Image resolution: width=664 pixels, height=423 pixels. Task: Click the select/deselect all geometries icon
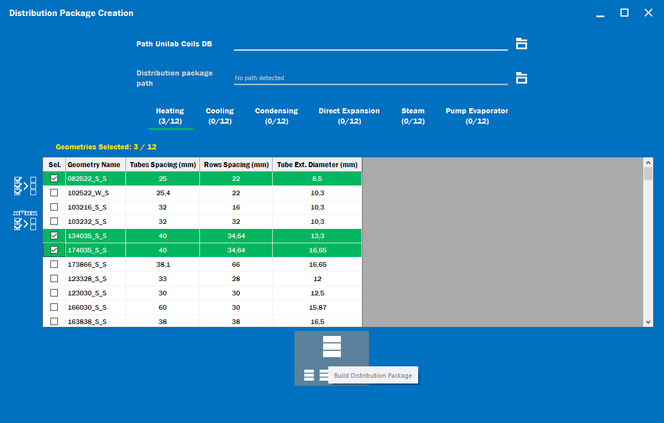[25, 186]
